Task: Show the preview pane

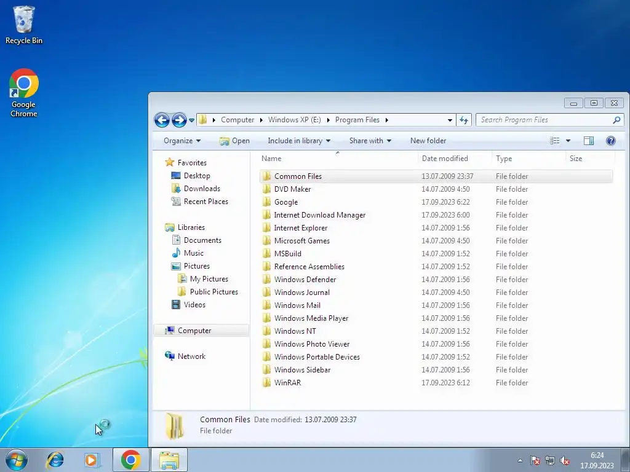Action: tap(589, 141)
